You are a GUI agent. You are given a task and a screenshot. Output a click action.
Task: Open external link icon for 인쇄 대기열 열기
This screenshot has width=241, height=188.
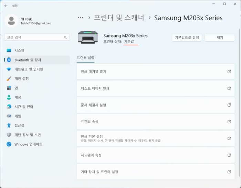pyautogui.click(x=229, y=71)
